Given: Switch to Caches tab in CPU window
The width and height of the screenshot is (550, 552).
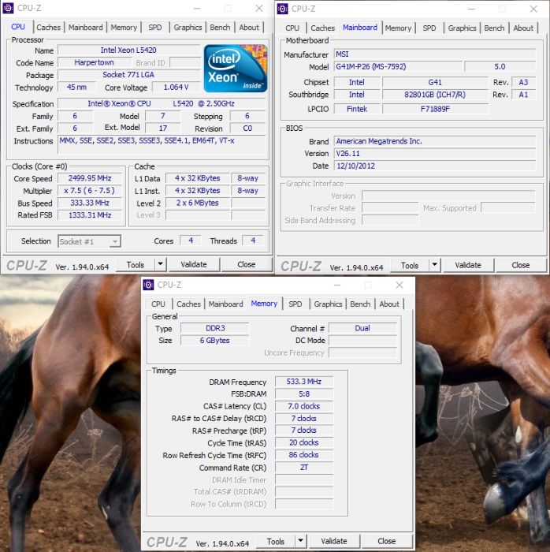Looking at the screenshot, I should coord(48,28).
